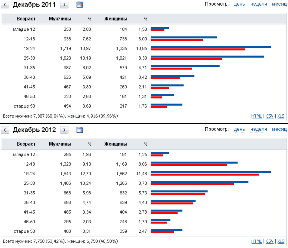Switch 2011 report view to день

point(240,4)
